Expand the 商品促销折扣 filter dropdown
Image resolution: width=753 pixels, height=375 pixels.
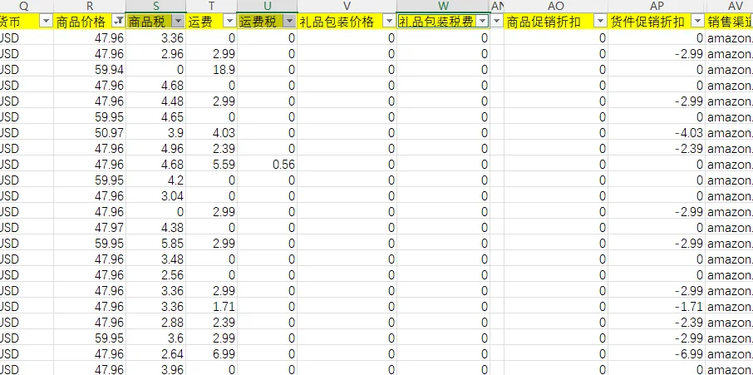coord(600,22)
